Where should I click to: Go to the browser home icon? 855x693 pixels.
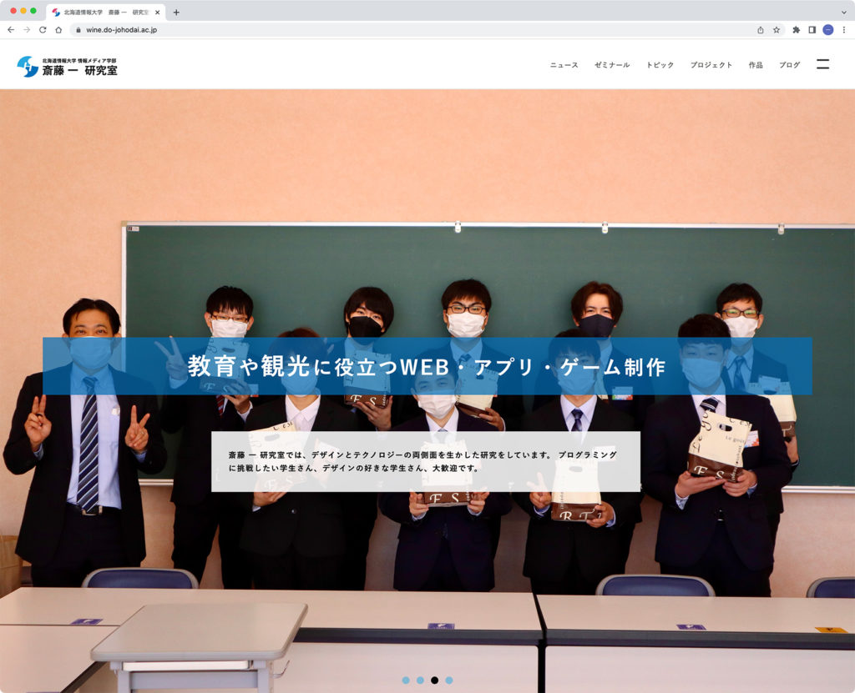tap(58, 29)
